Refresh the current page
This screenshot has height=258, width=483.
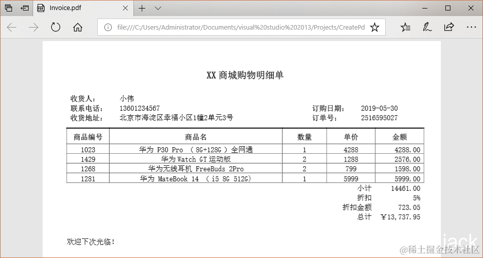coord(56,28)
